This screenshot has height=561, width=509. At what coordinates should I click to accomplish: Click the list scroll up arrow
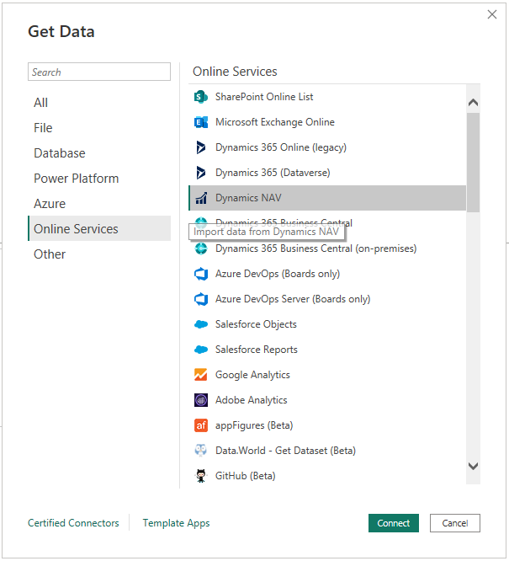[x=474, y=103]
